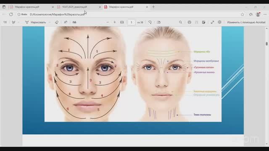Start Read aloud with the A icon
The width and height of the screenshot is (269, 151).
[66, 22]
